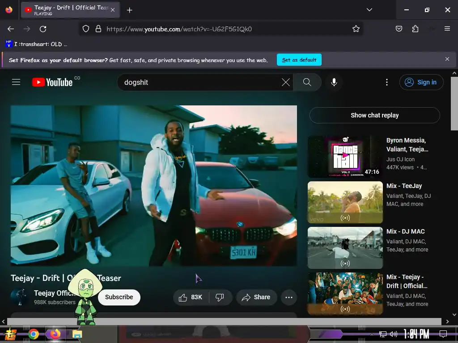Set Firefox as default browser
The image size is (458, 343).
(x=299, y=60)
